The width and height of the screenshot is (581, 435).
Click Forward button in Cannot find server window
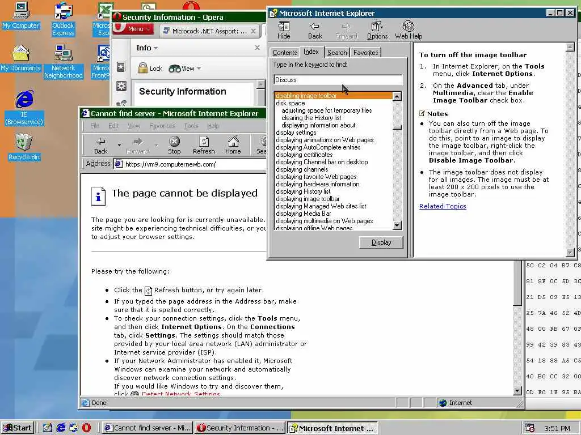pyautogui.click(x=137, y=146)
